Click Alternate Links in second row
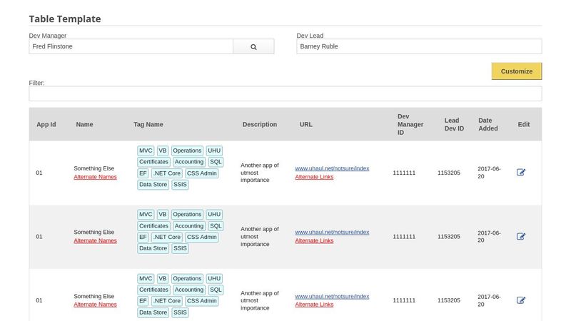 pyautogui.click(x=314, y=240)
